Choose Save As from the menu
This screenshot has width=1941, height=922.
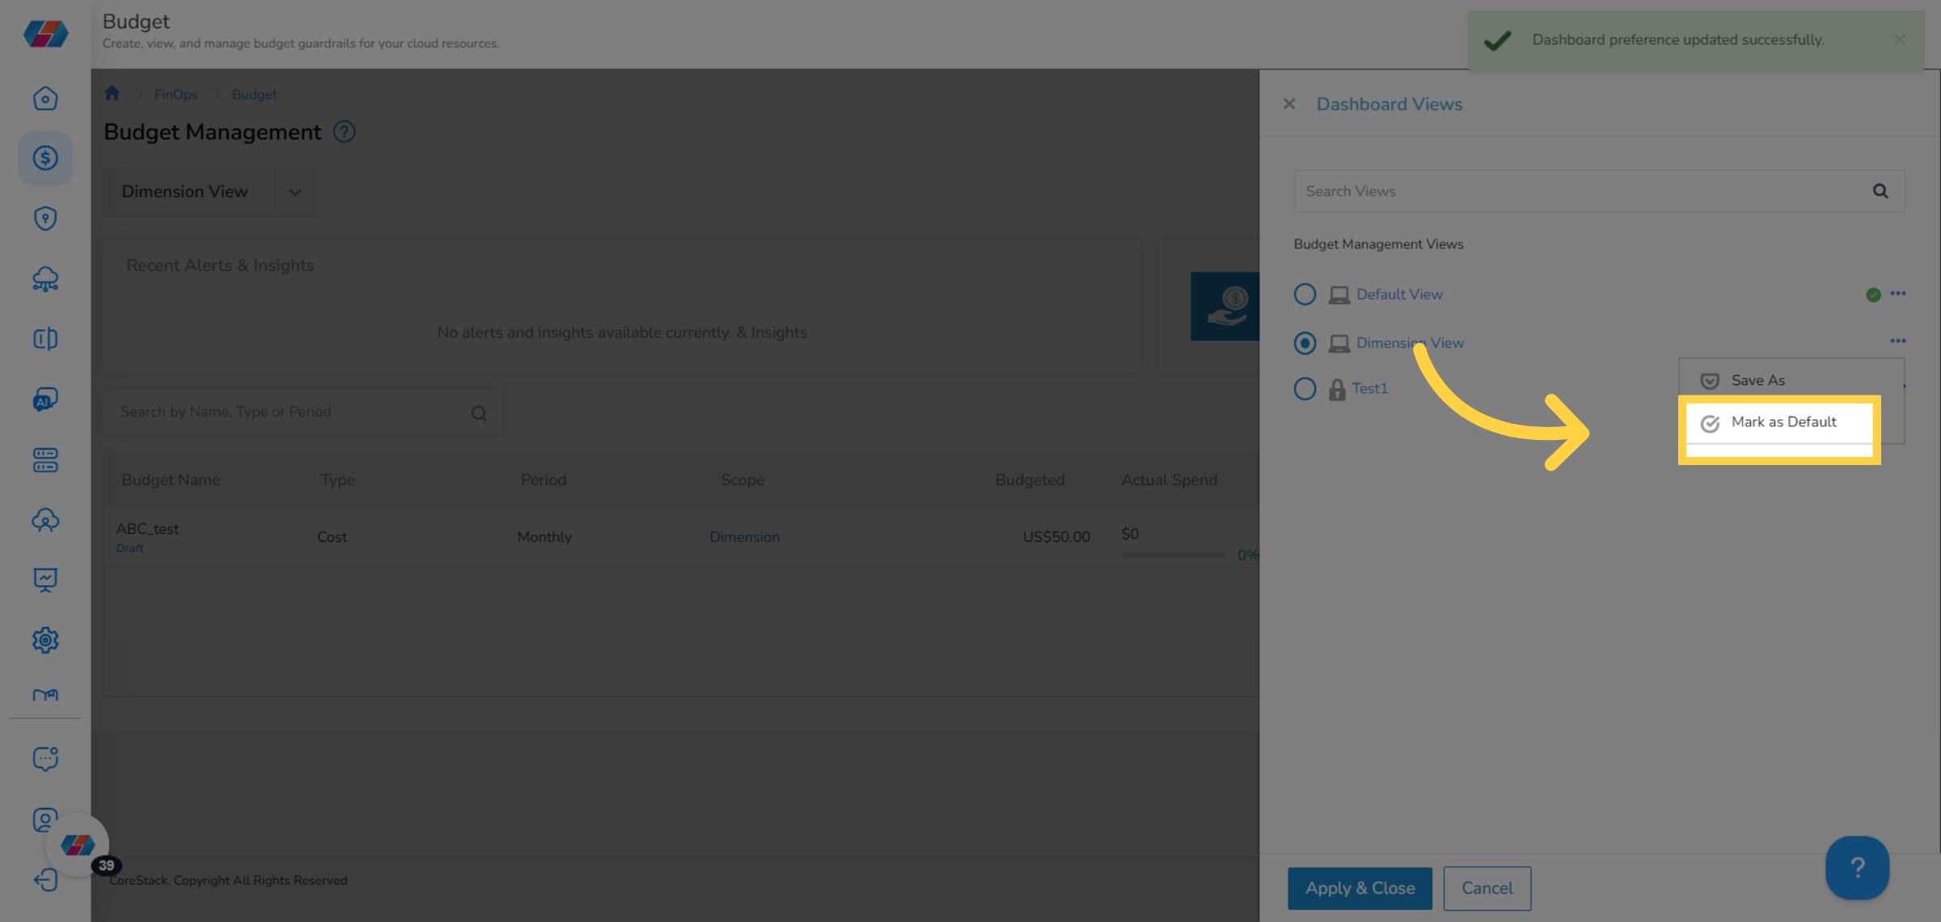coord(1757,380)
